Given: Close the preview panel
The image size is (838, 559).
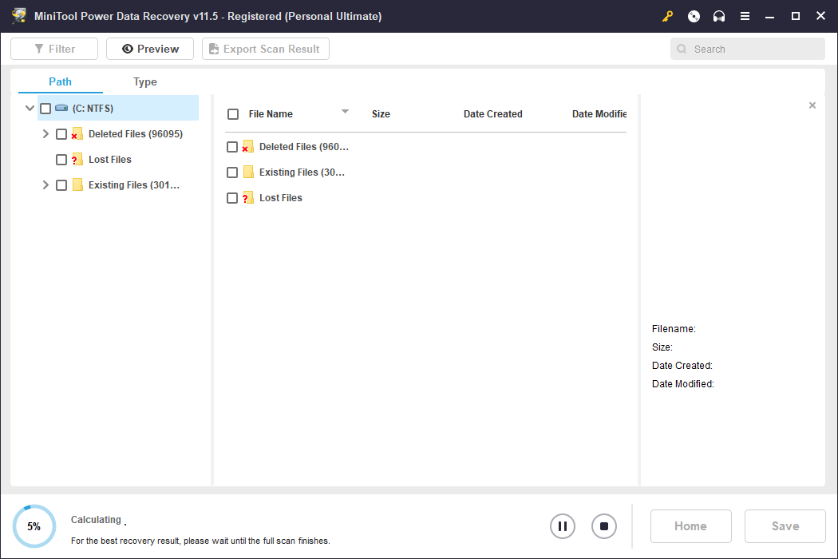Looking at the screenshot, I should (x=812, y=105).
